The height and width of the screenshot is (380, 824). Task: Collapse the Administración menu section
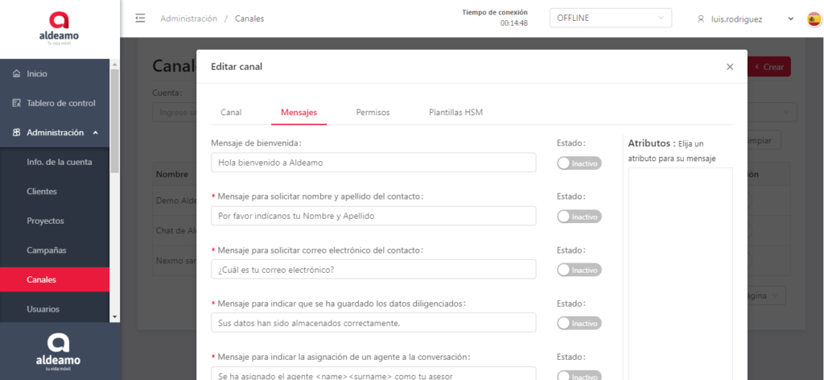[95, 133]
